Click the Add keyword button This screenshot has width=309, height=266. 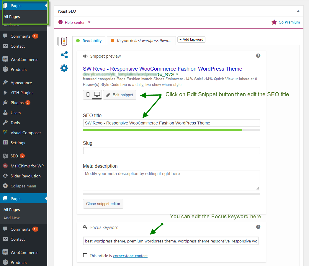(191, 39)
